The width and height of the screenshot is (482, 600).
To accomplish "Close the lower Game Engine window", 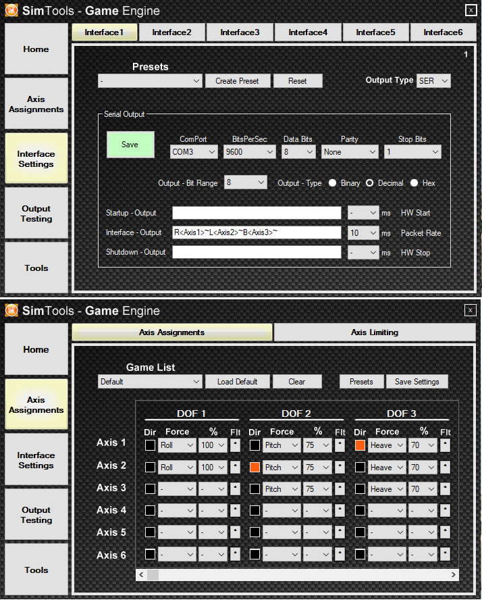I will 471,310.
